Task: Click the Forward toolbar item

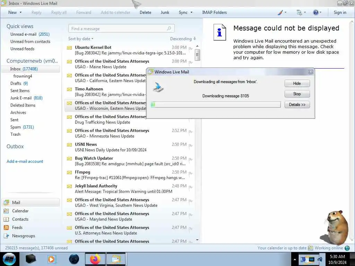Action: [x=84, y=12]
